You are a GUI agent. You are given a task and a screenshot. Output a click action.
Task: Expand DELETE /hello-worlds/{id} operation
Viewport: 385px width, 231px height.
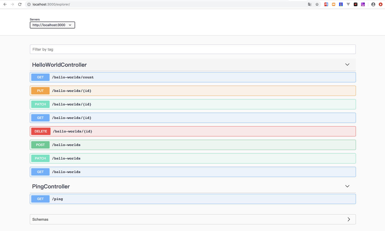[192, 131]
